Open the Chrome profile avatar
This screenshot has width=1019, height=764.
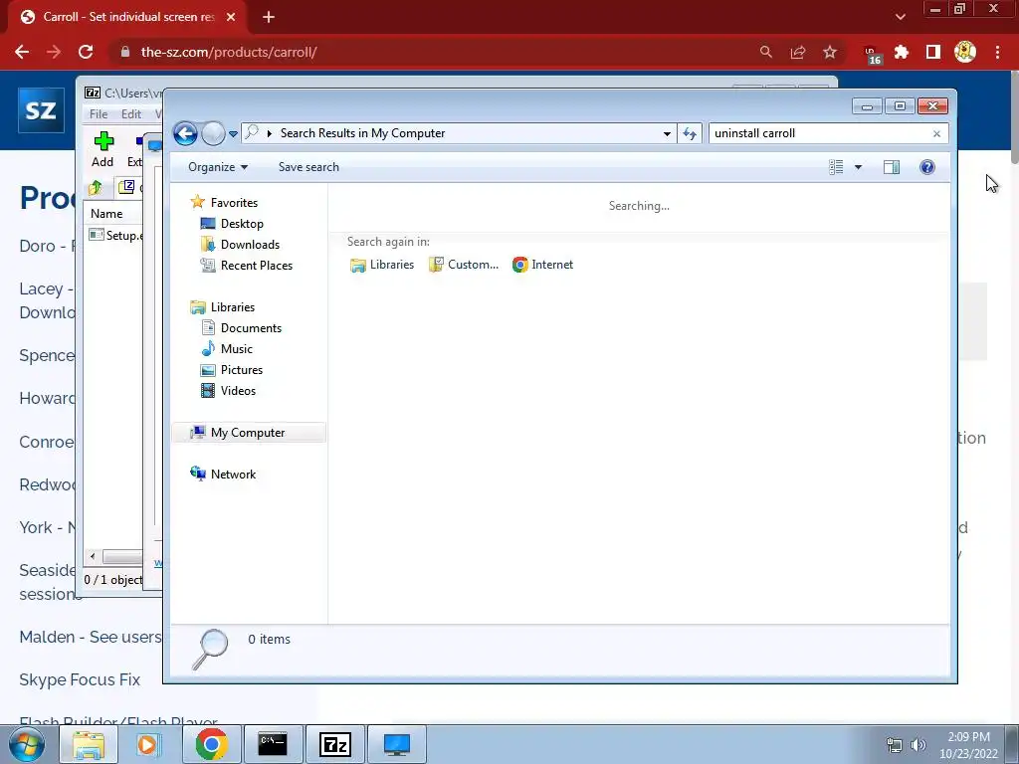(965, 52)
